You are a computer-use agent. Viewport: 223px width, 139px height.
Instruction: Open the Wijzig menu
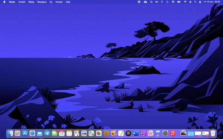(x=31, y=2)
